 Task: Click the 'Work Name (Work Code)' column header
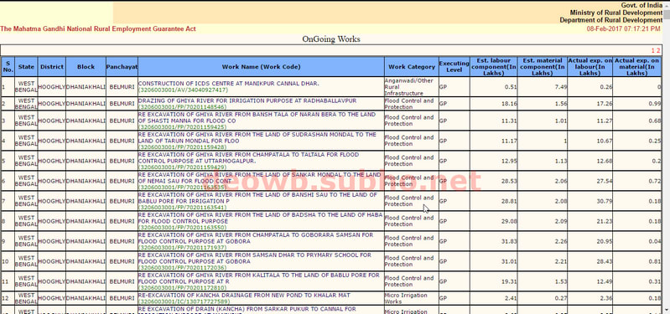click(261, 66)
